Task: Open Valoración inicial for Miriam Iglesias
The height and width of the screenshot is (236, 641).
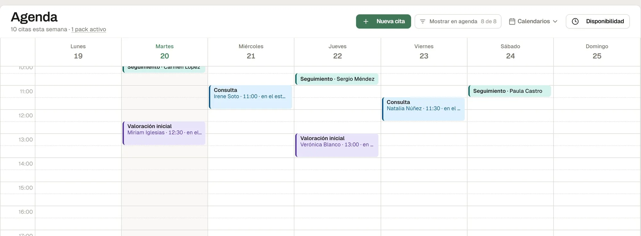Action: pyautogui.click(x=164, y=133)
